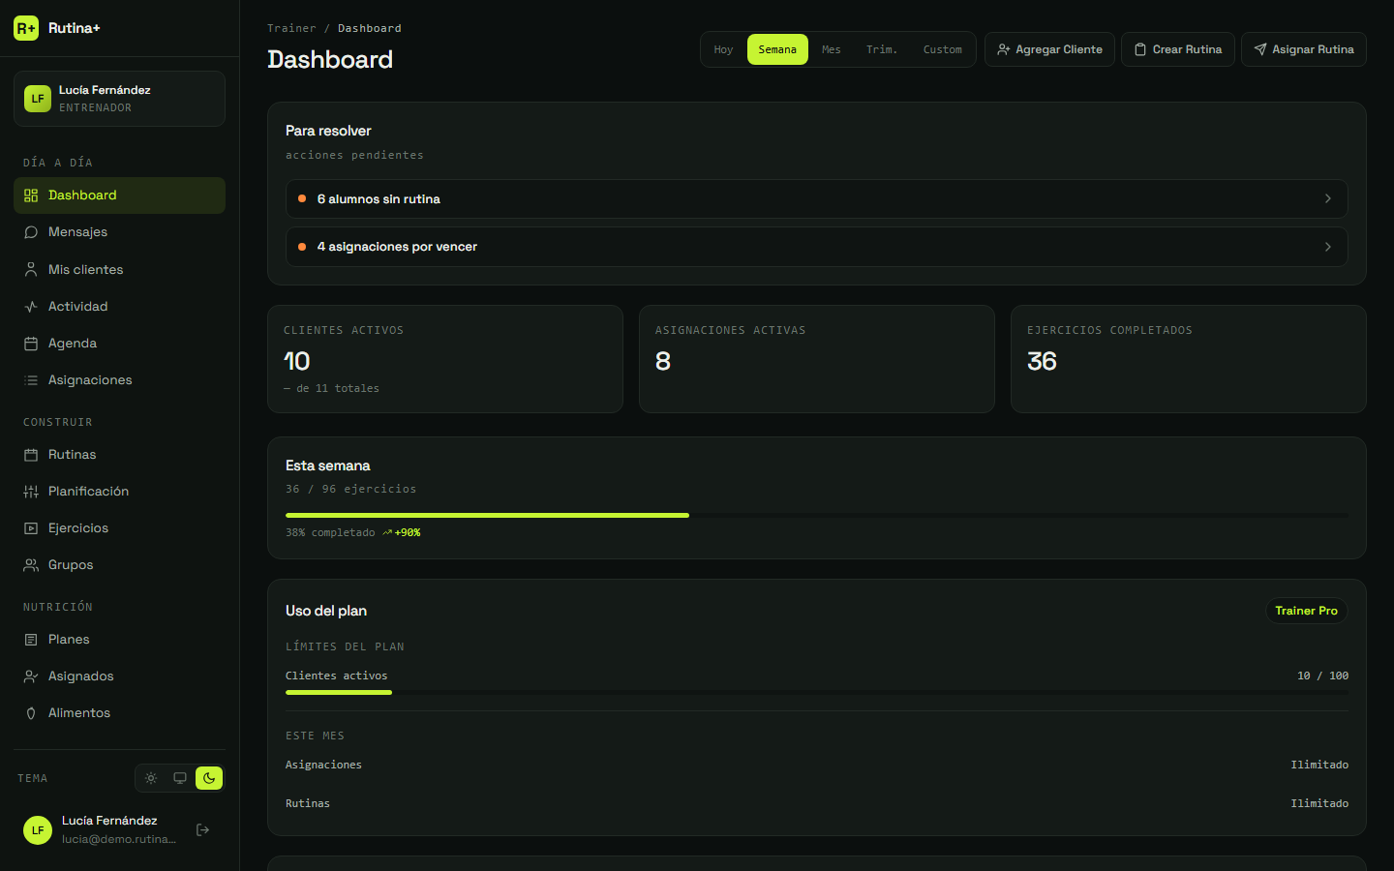Viewport: 1394px width, 871px height.
Task: Select the Mes time range
Action: tap(832, 49)
